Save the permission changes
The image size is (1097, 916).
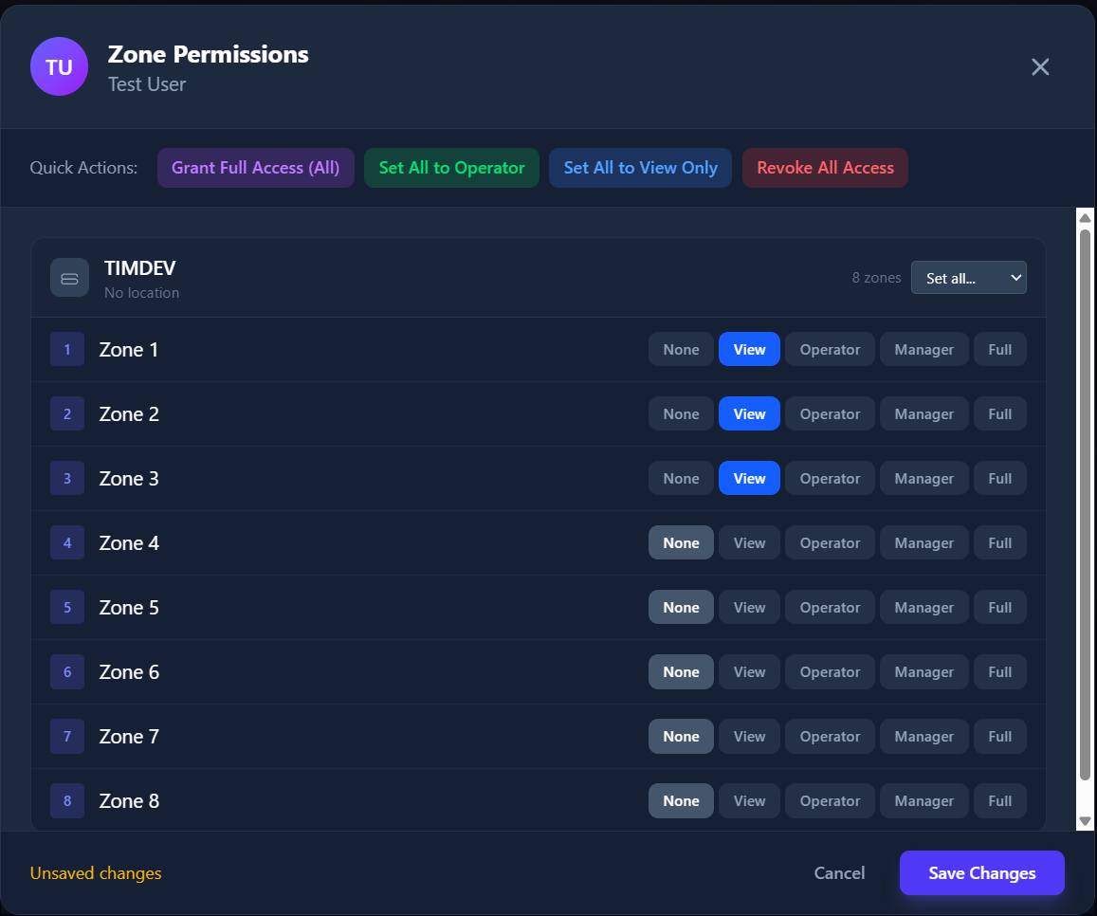(981, 873)
